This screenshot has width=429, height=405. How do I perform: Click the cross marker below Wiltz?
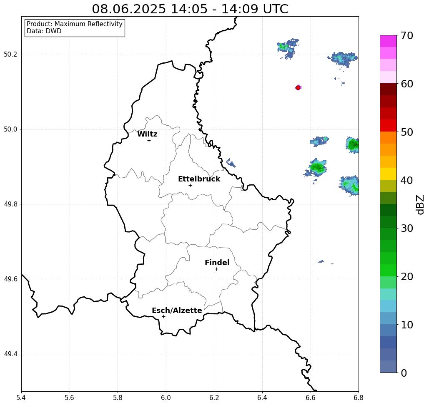tap(149, 140)
